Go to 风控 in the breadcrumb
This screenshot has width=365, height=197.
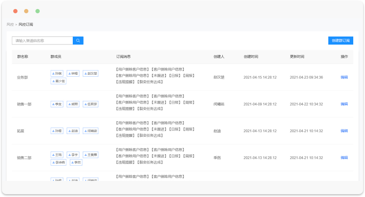tap(10, 24)
